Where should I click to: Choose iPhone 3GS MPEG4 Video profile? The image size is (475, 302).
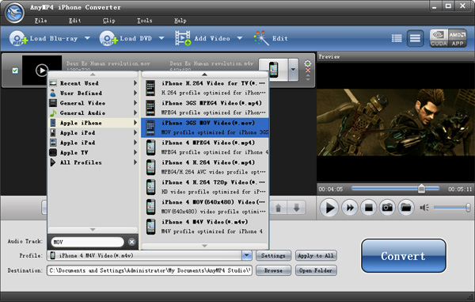[x=205, y=108]
